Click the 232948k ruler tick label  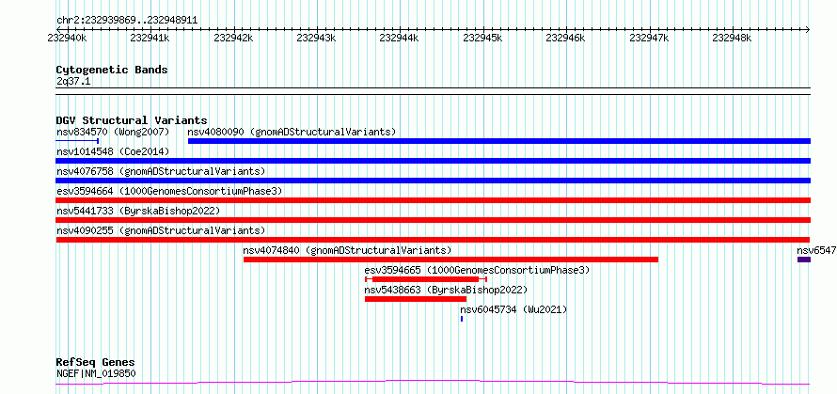coord(733,38)
